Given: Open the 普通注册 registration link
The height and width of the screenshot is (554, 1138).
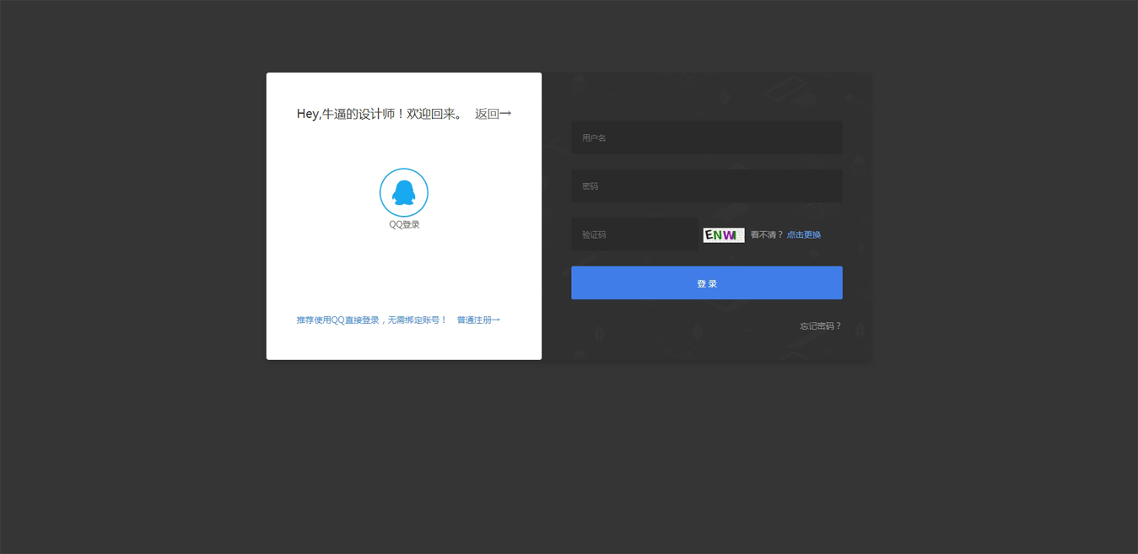Looking at the screenshot, I should (473, 320).
